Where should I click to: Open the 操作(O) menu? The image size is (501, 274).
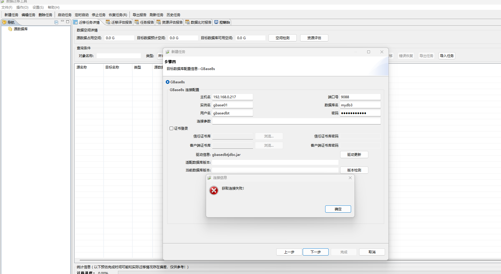[x=22, y=7]
